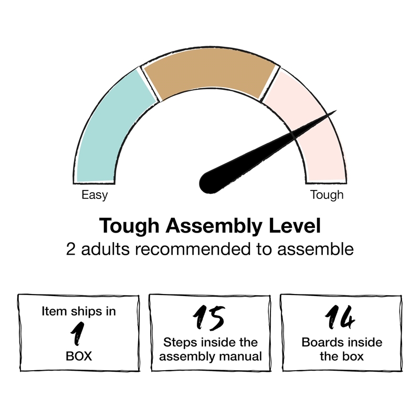This screenshot has width=420, height=420.
Task: Click the handwritten number 15
Action: point(208,318)
